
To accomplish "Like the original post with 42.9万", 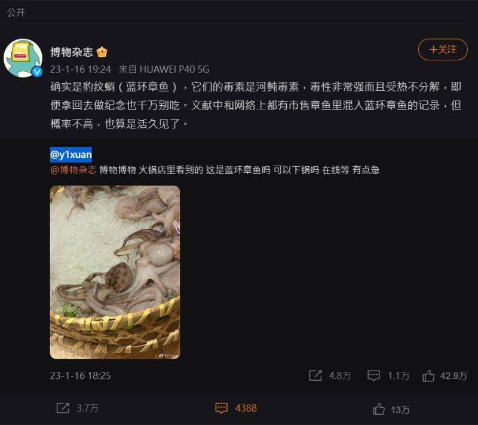I will [x=428, y=375].
